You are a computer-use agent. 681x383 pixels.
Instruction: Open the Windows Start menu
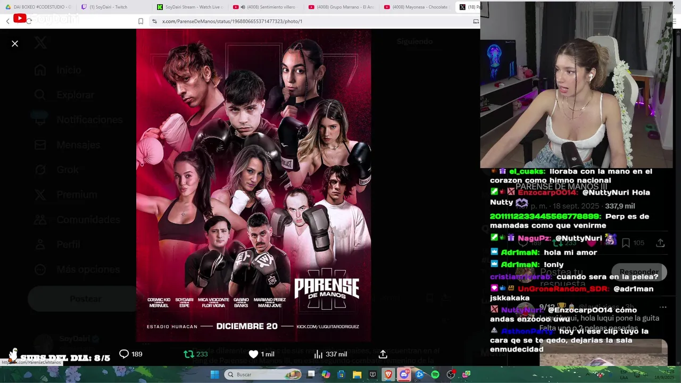[214, 374]
